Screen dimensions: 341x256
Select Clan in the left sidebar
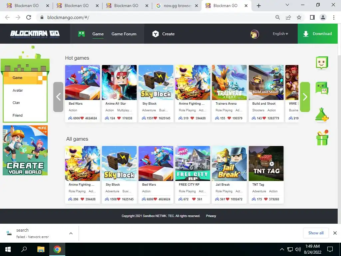coord(16,103)
